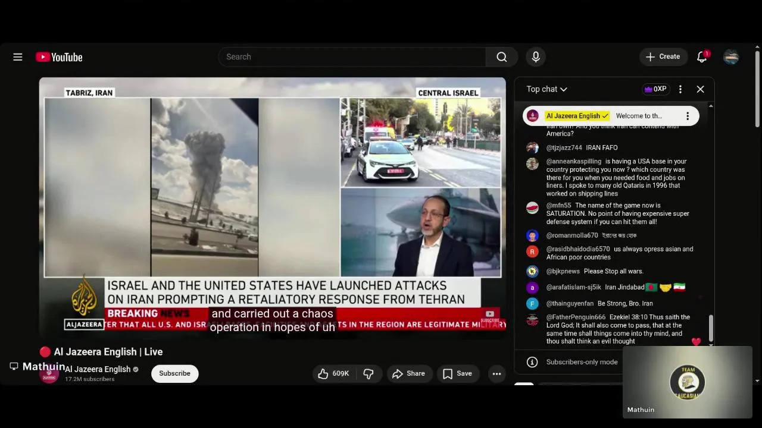Click the @romanmolla670 username in chat
Screen dimensions: 762x428
(572, 235)
